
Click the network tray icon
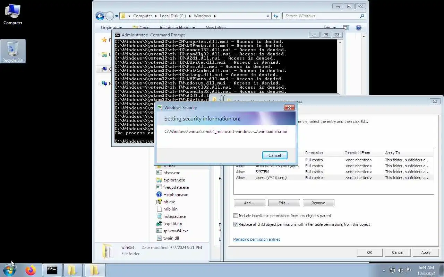(392, 270)
